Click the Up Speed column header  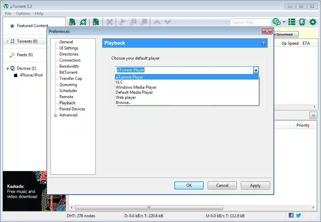[x=290, y=43]
